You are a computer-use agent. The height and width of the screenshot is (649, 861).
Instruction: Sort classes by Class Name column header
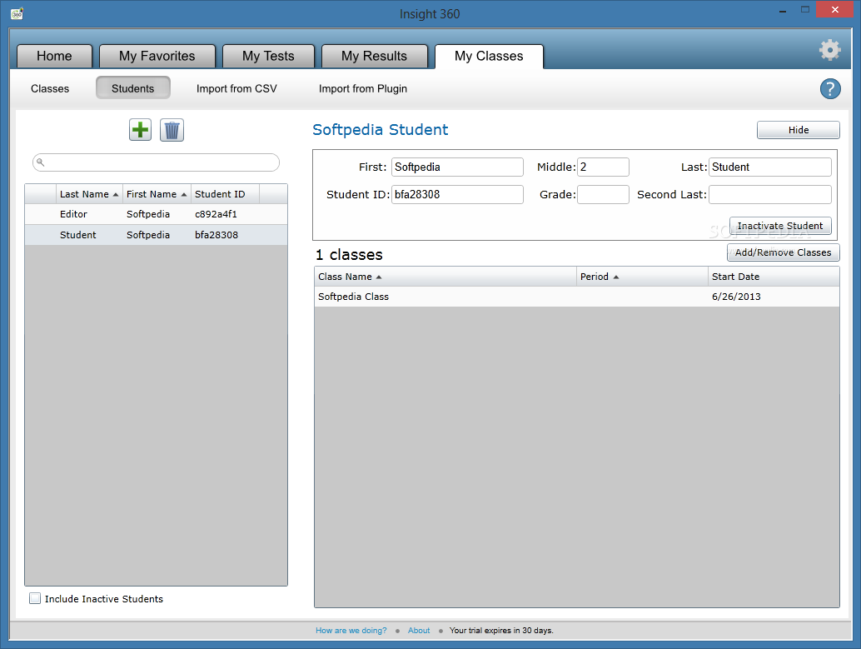[x=445, y=277]
